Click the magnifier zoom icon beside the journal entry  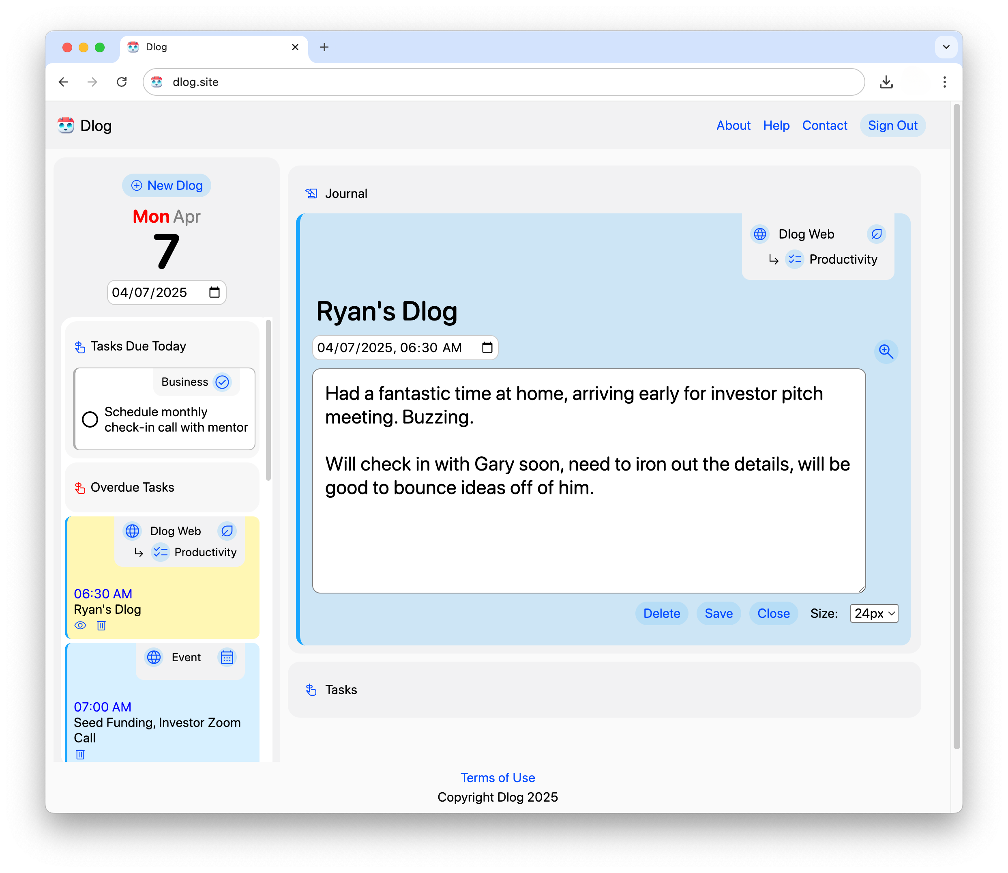point(885,351)
